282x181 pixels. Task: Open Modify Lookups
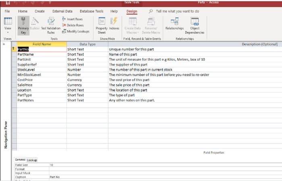click(76, 31)
